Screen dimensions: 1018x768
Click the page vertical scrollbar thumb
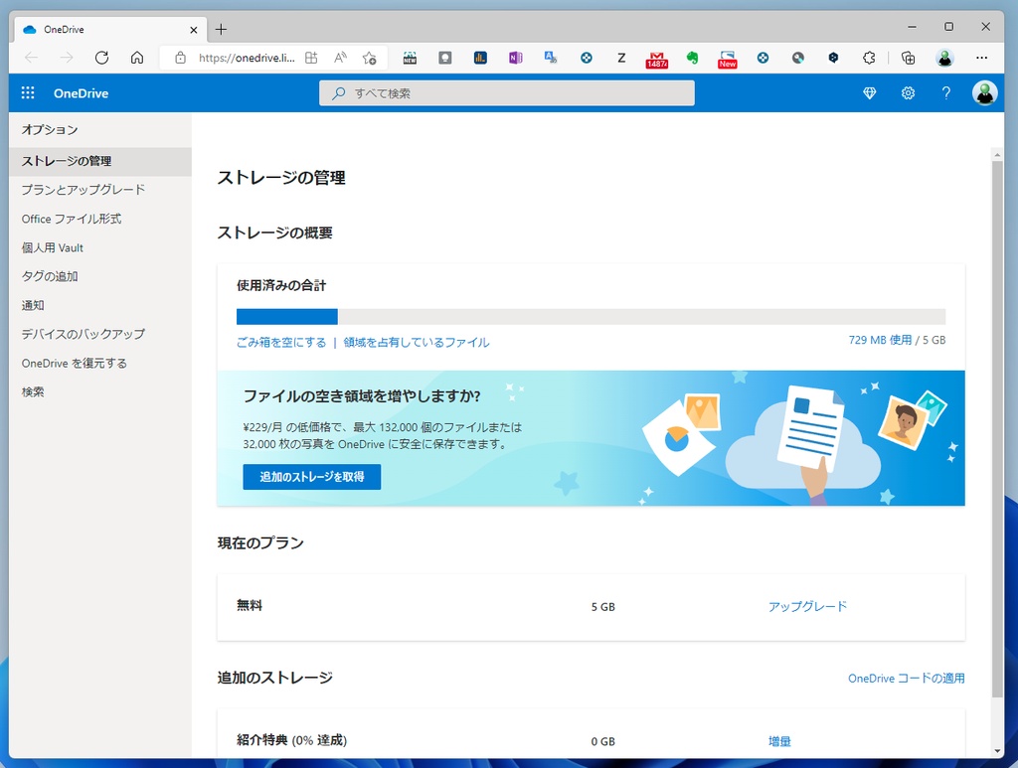(997, 429)
